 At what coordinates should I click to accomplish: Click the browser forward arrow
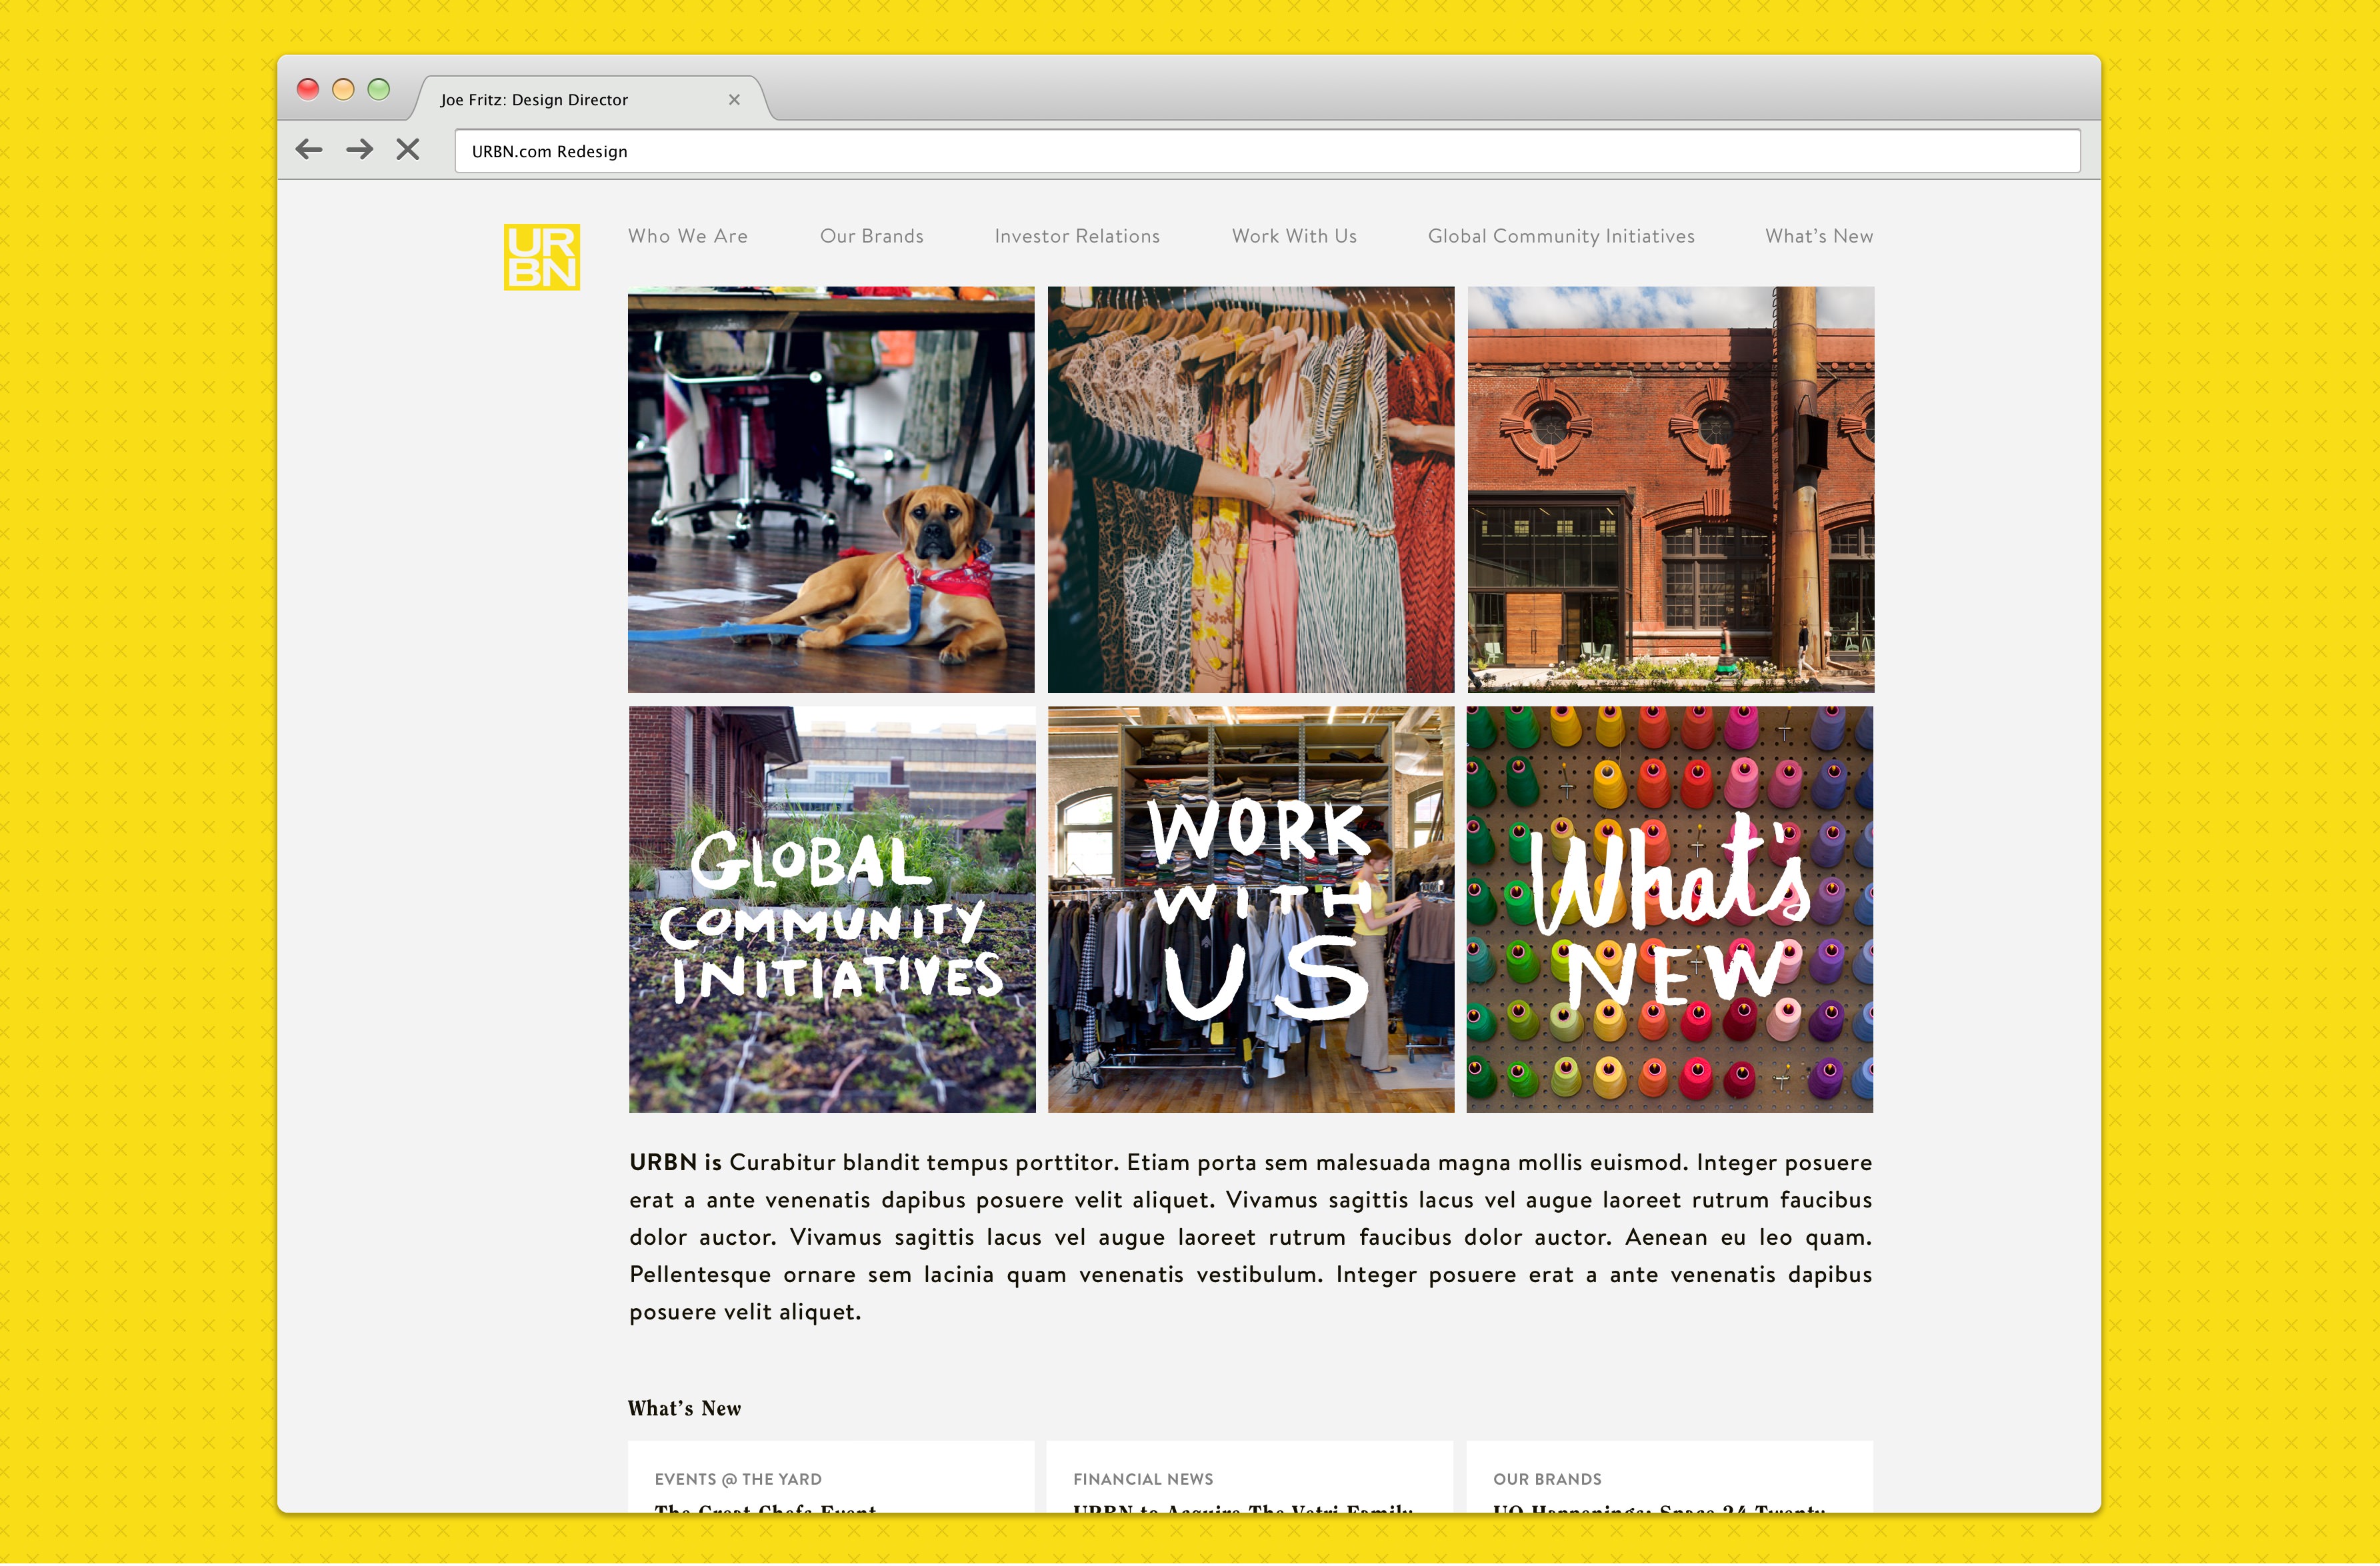pos(359,150)
